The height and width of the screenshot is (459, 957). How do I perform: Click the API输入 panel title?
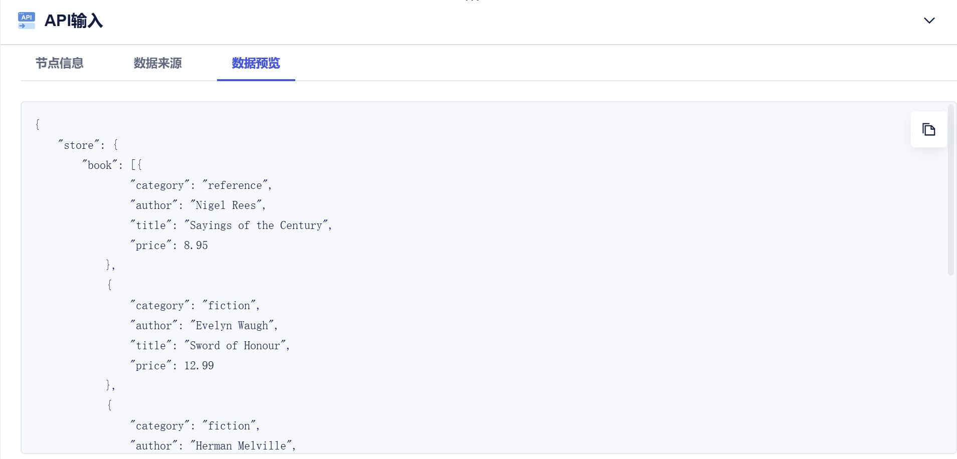(x=74, y=21)
